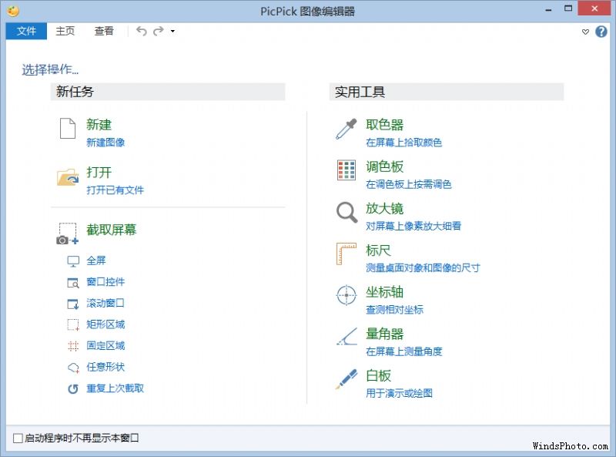Click the color palette grid icon
This screenshot has height=457, width=616.
point(346,170)
